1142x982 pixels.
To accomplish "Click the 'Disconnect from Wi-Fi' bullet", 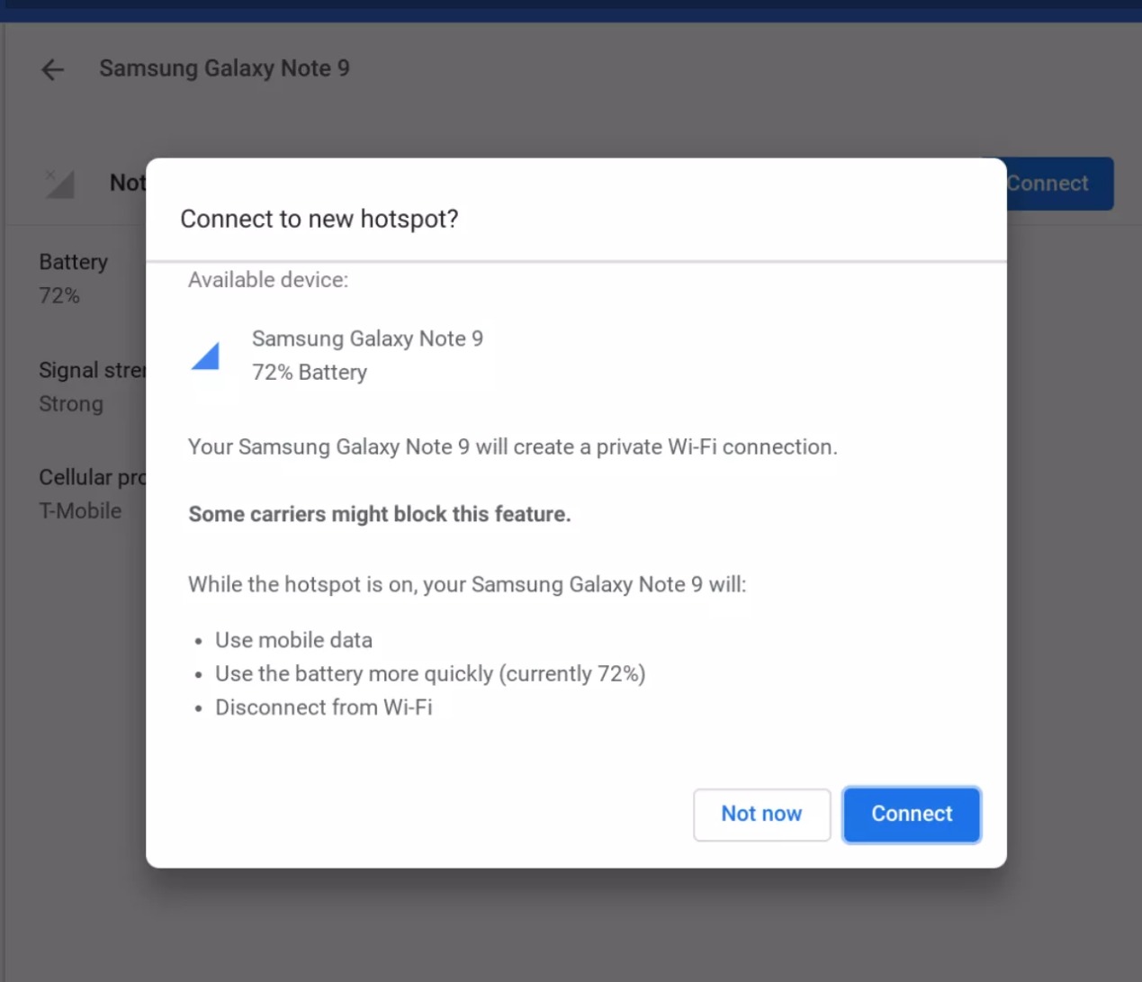I will [324, 707].
